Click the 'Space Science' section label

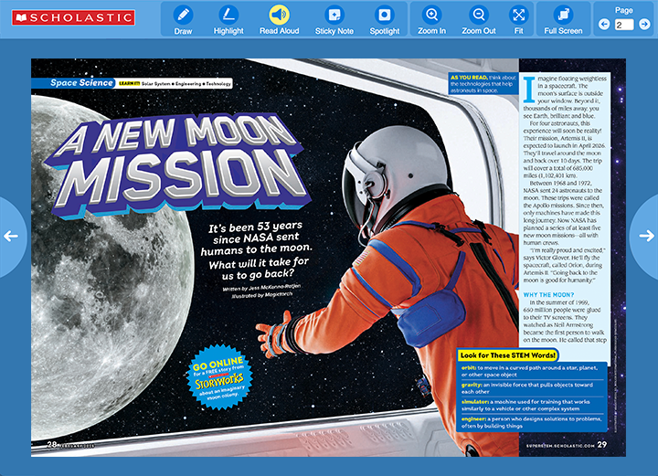pyautogui.click(x=81, y=83)
